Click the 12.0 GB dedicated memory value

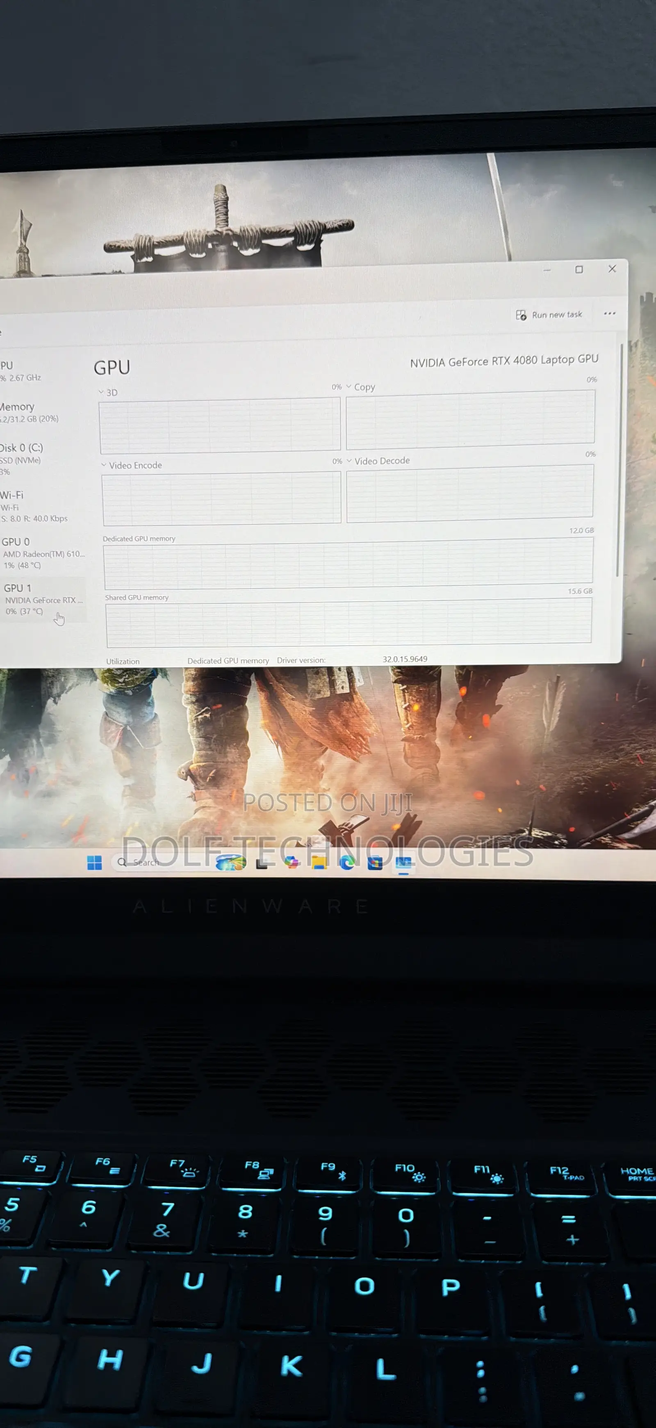coord(581,530)
